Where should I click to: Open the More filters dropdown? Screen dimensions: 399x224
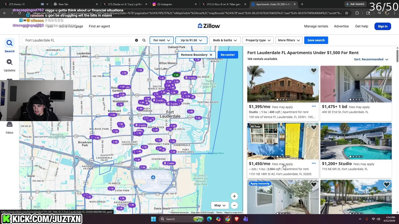click(x=289, y=40)
